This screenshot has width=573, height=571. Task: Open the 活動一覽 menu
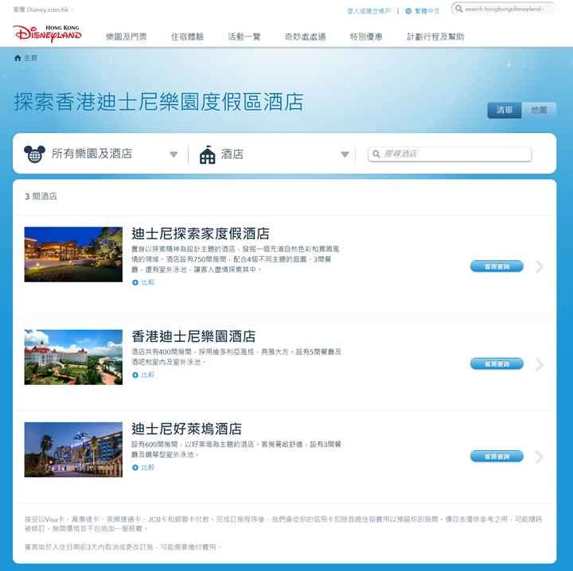(x=244, y=37)
